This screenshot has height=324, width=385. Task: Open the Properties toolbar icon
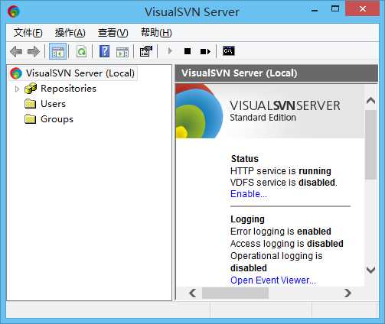click(x=146, y=51)
